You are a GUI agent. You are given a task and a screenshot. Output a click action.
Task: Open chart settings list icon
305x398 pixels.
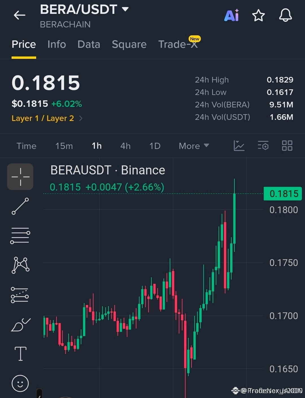coord(263,146)
